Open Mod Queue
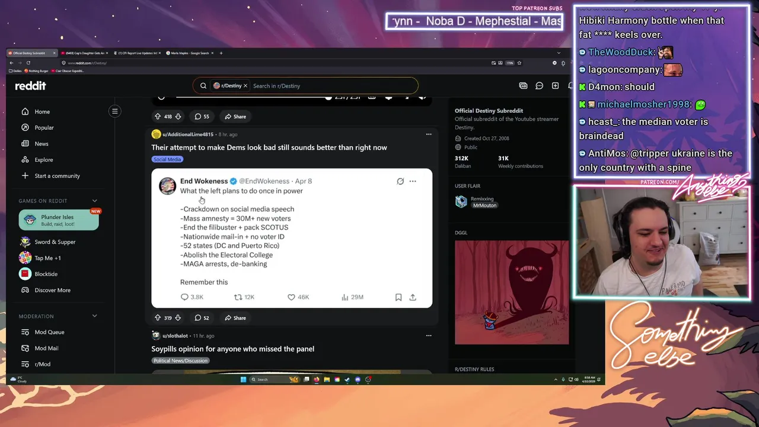Screen dimensions: 759x427 click(49, 332)
